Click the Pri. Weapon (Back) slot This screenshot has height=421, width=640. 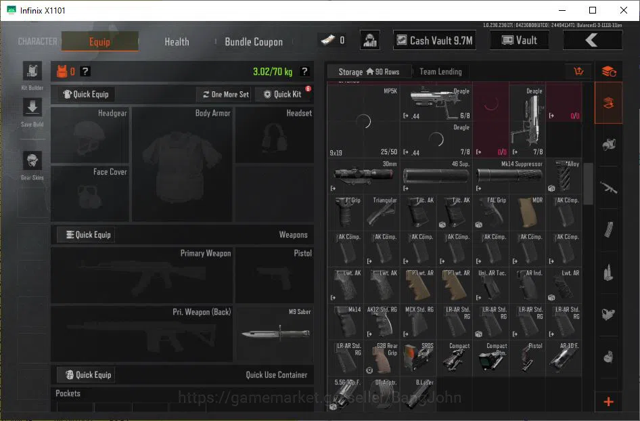click(141, 334)
